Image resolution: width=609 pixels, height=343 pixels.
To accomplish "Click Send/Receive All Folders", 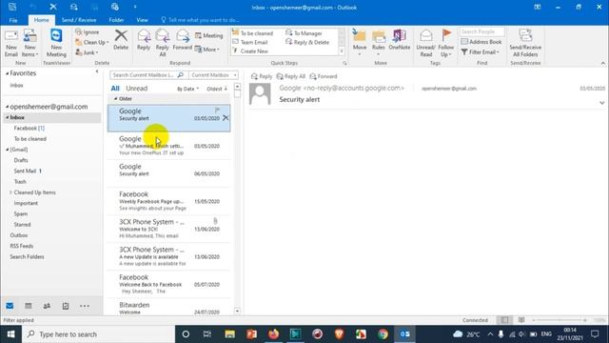I will coord(525,43).
